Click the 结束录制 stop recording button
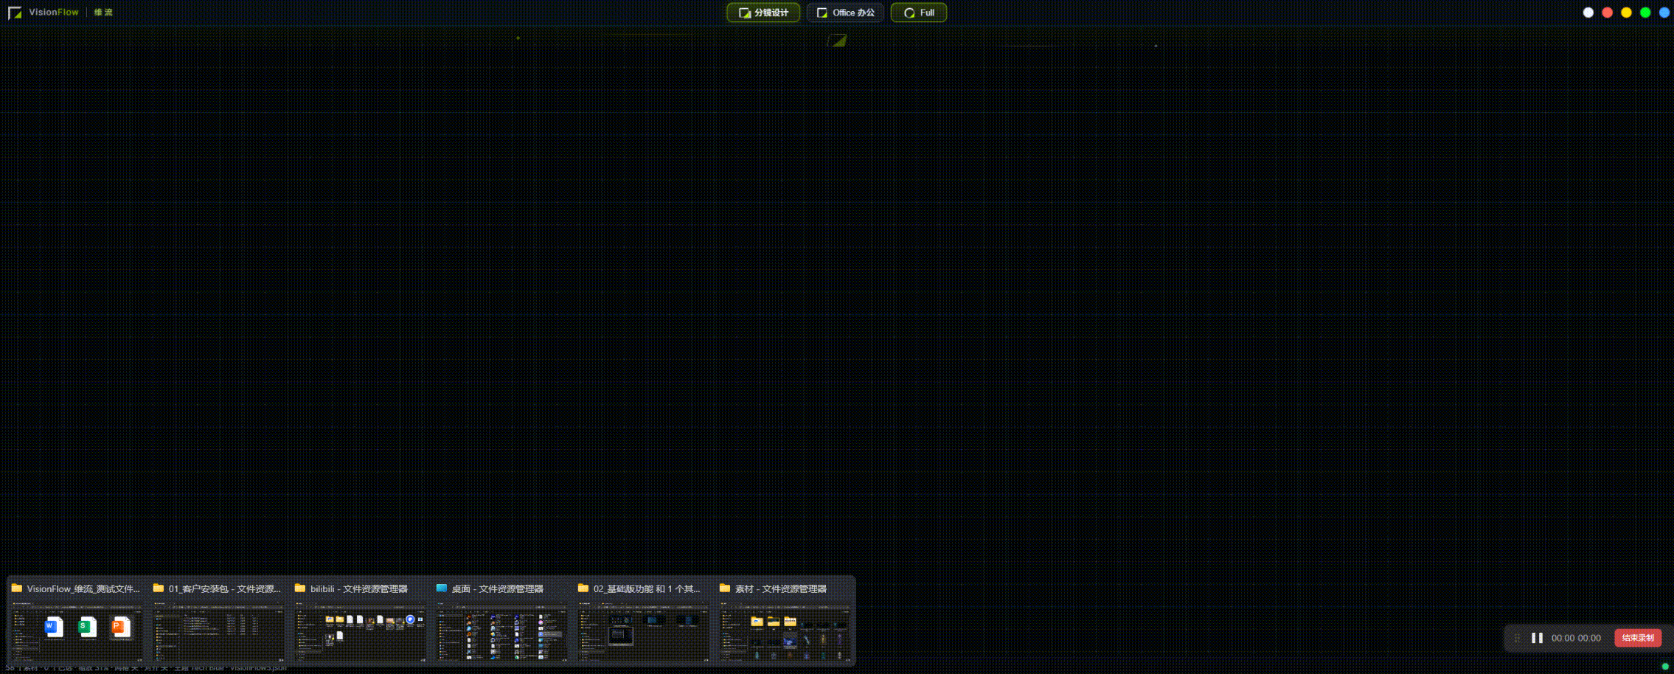The image size is (1674, 674). [1638, 638]
